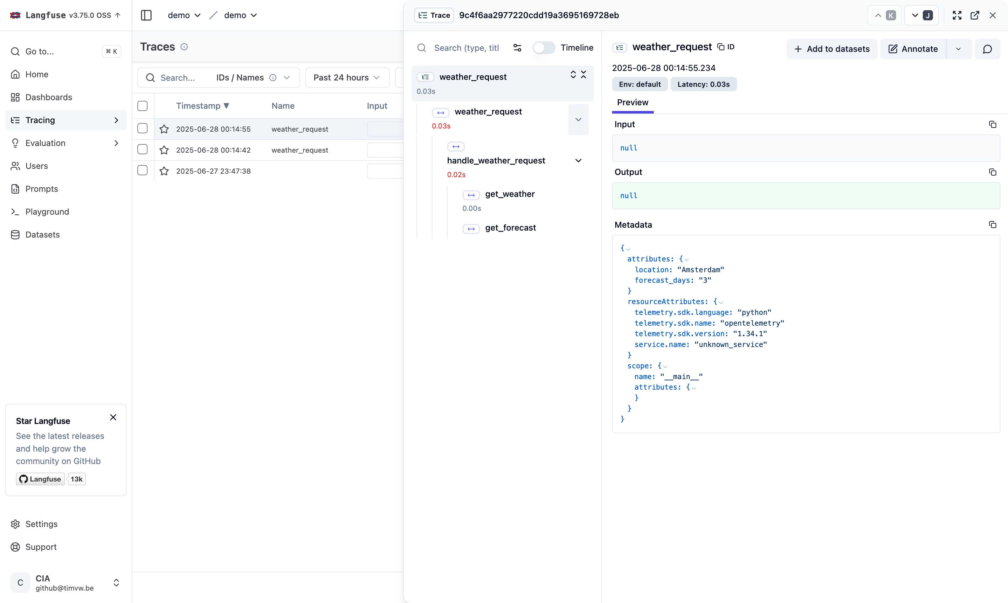Sort by Timestamp column header
This screenshot has width=1008, height=603.
203,106
